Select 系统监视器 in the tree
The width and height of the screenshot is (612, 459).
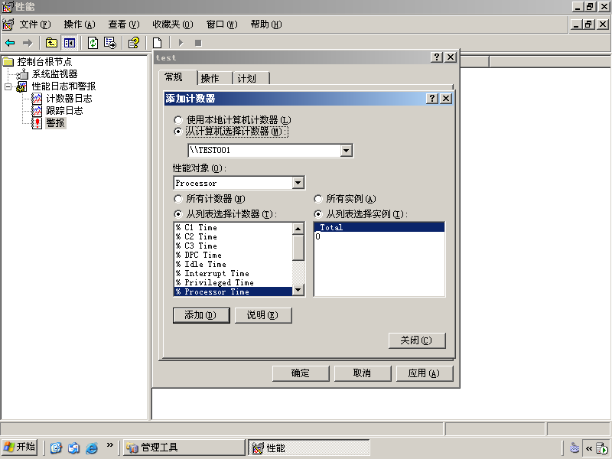54,73
